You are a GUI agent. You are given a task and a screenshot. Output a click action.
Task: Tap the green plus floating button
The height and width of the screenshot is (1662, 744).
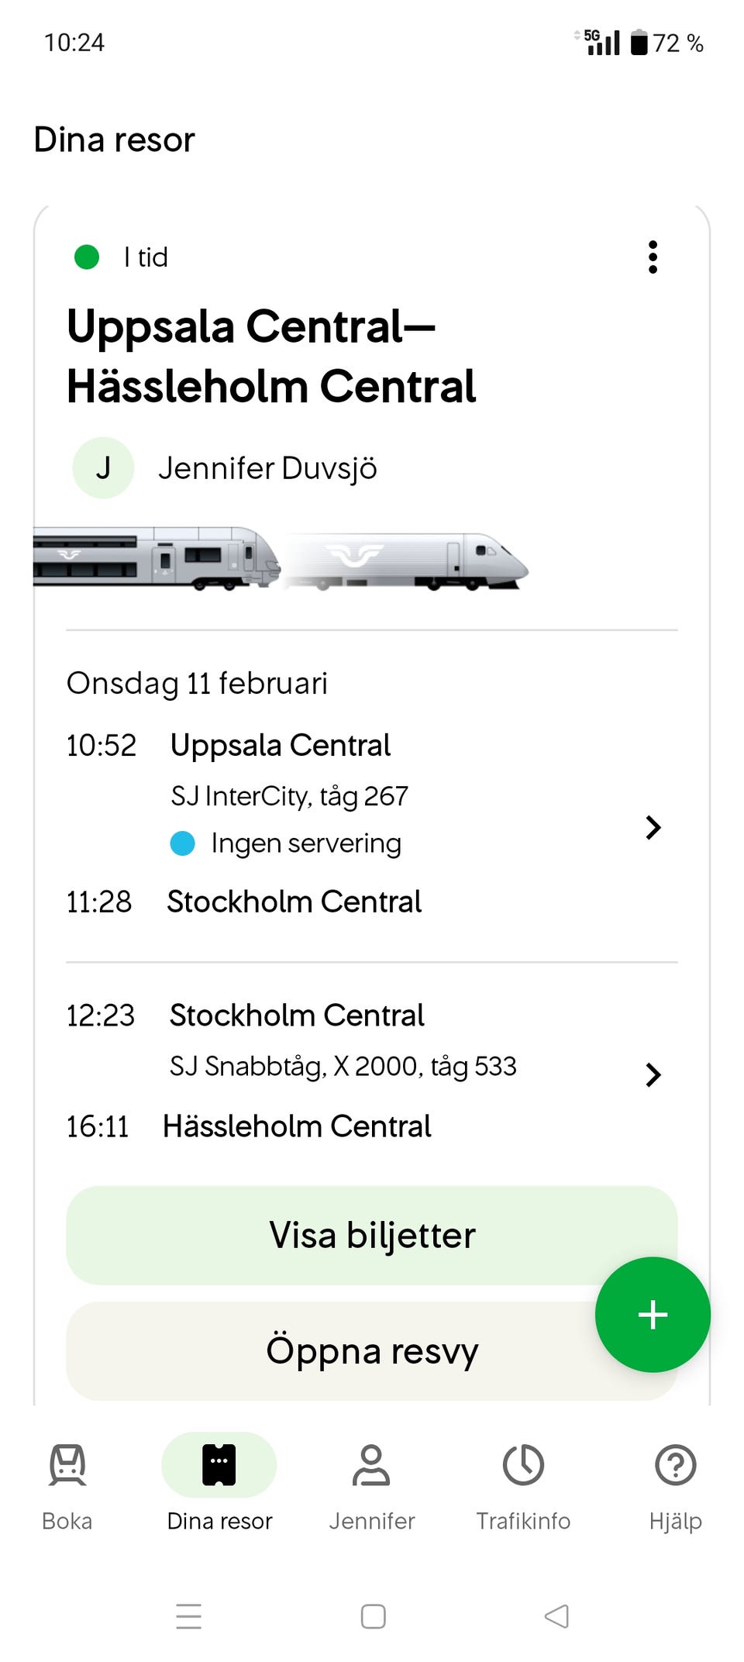coord(653,1315)
